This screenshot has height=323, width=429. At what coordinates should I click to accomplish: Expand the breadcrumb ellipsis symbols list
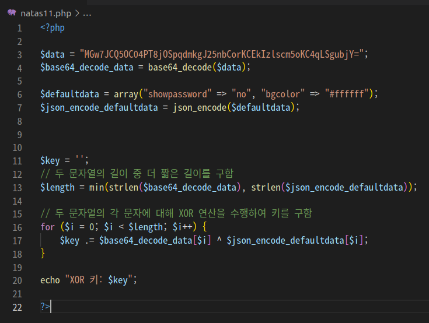coord(87,13)
